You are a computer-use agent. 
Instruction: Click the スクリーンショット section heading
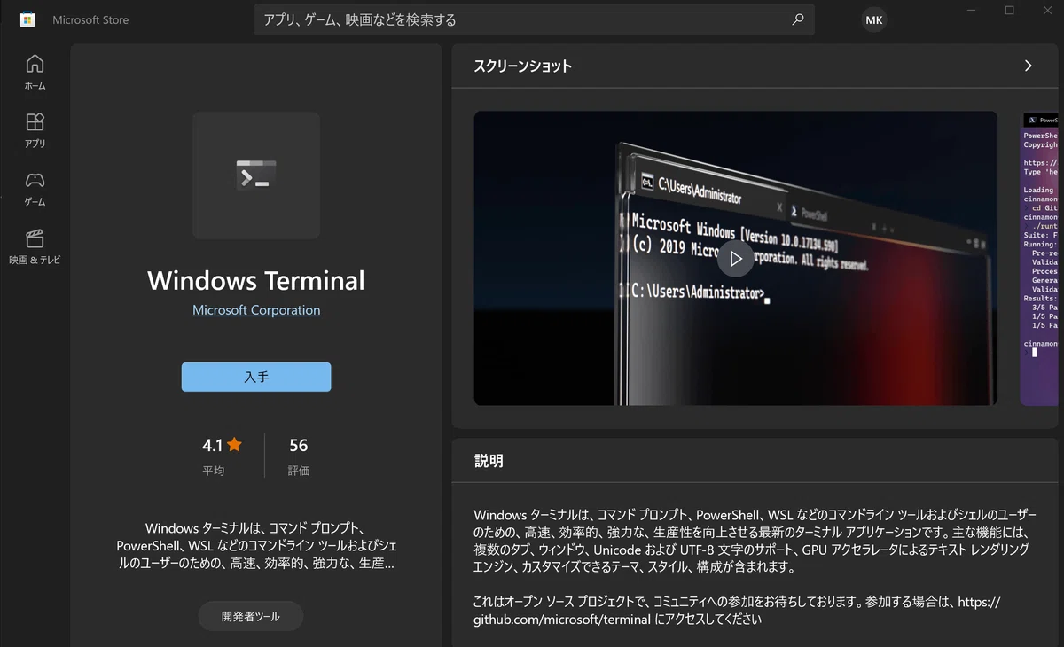click(523, 66)
